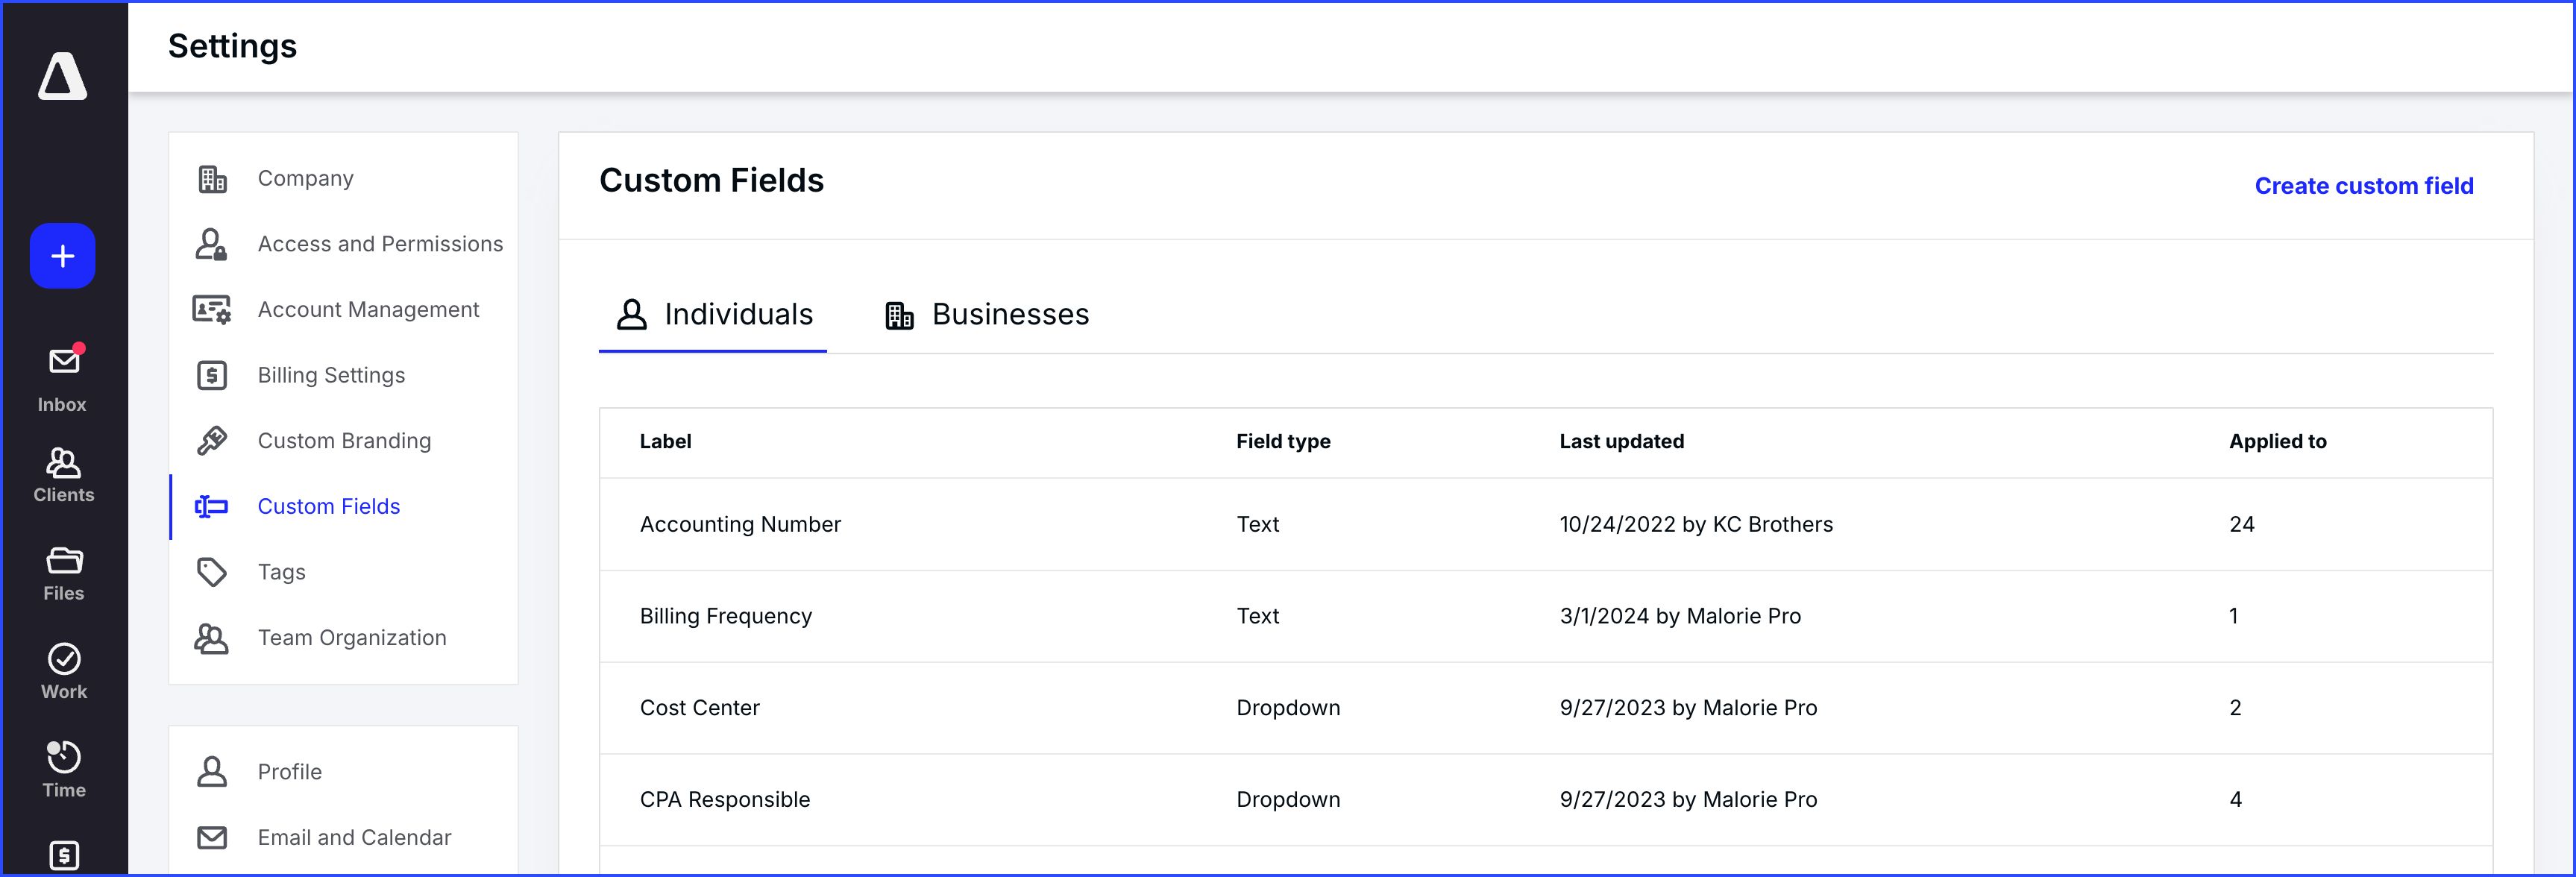This screenshot has width=2576, height=877.
Task: Open the Tags settings page
Action: click(281, 572)
